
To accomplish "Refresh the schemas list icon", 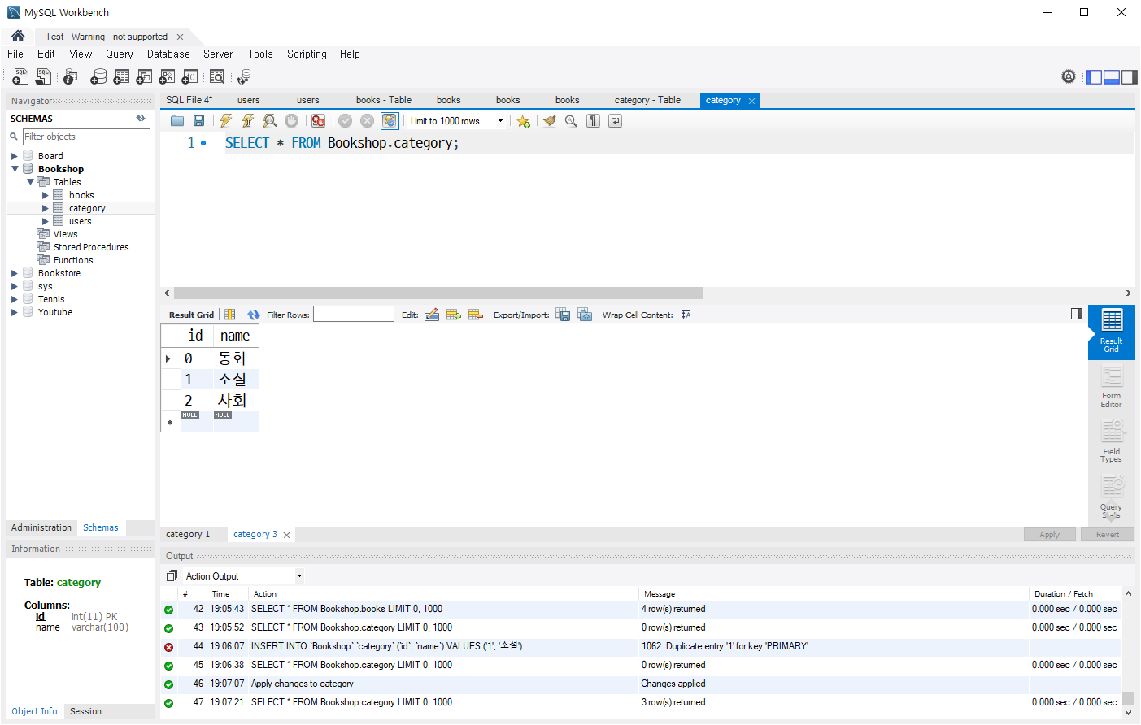I will coord(141,119).
